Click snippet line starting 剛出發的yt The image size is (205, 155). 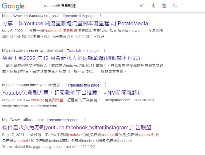[54, 37]
